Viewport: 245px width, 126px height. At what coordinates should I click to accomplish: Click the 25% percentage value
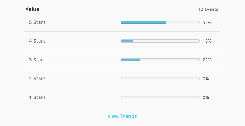tap(207, 60)
